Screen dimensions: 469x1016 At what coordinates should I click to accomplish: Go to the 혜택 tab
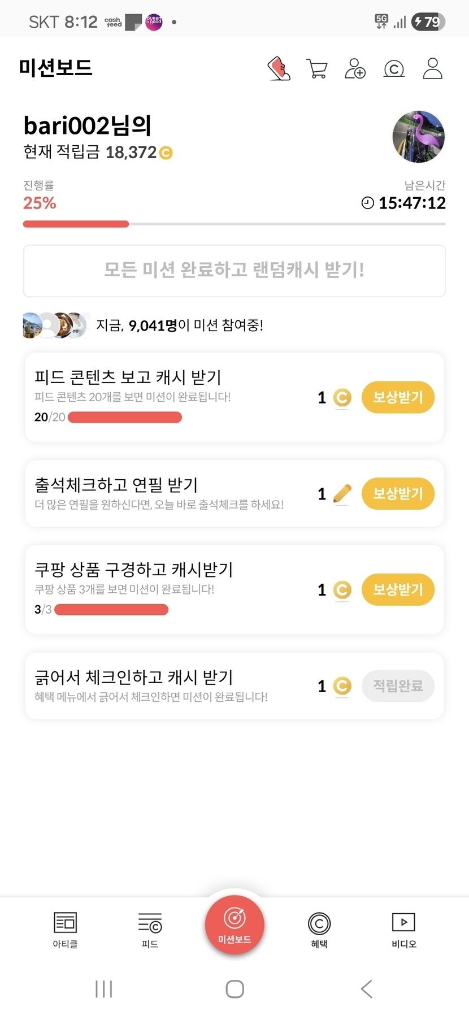click(319, 930)
